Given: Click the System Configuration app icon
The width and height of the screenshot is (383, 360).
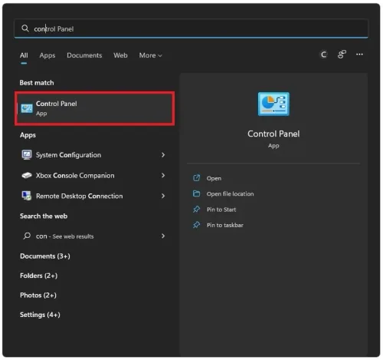Looking at the screenshot, I should coord(27,155).
